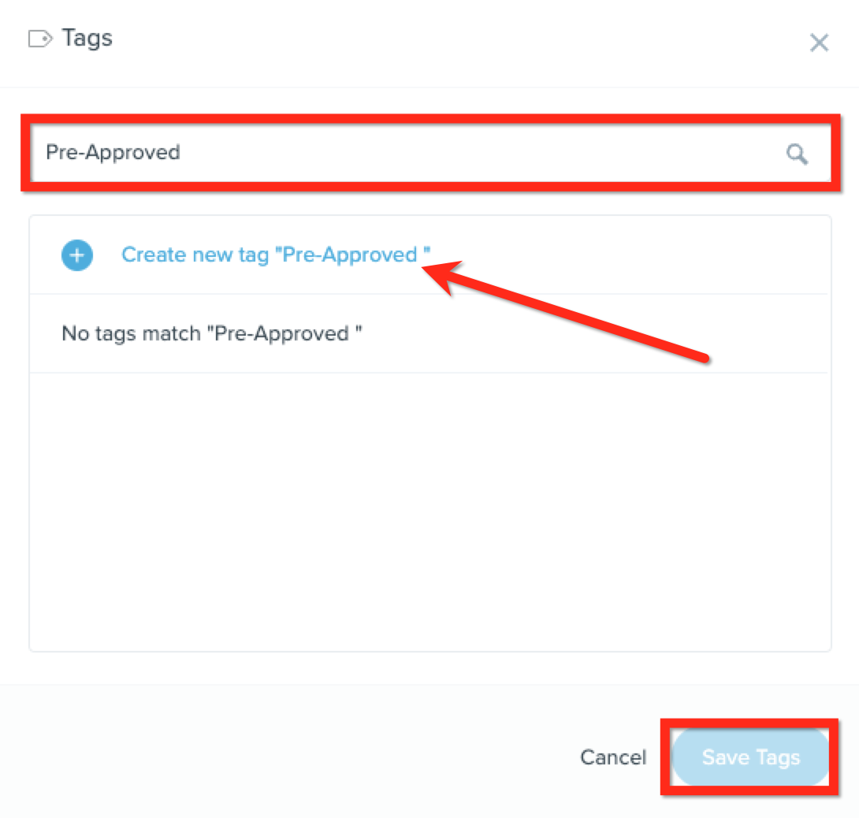Click the magnifying glass search icon

797,154
